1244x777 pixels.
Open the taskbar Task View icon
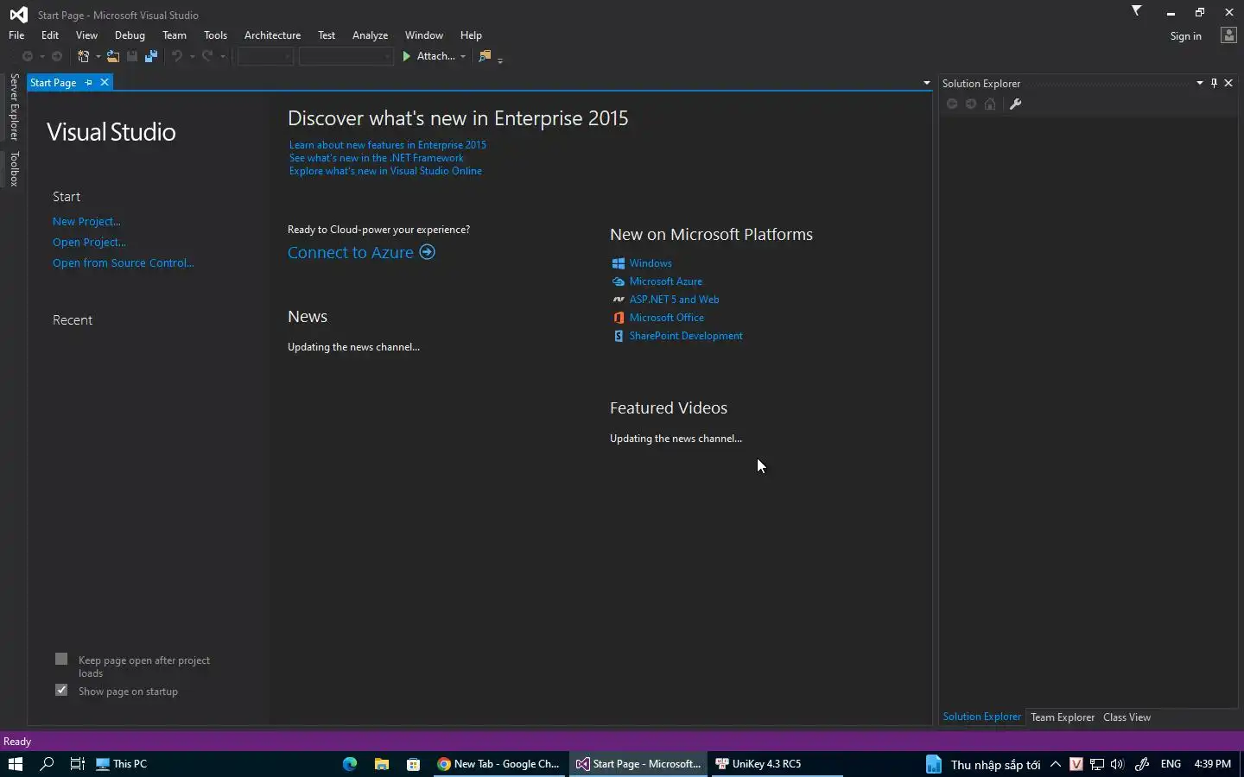coord(77,764)
